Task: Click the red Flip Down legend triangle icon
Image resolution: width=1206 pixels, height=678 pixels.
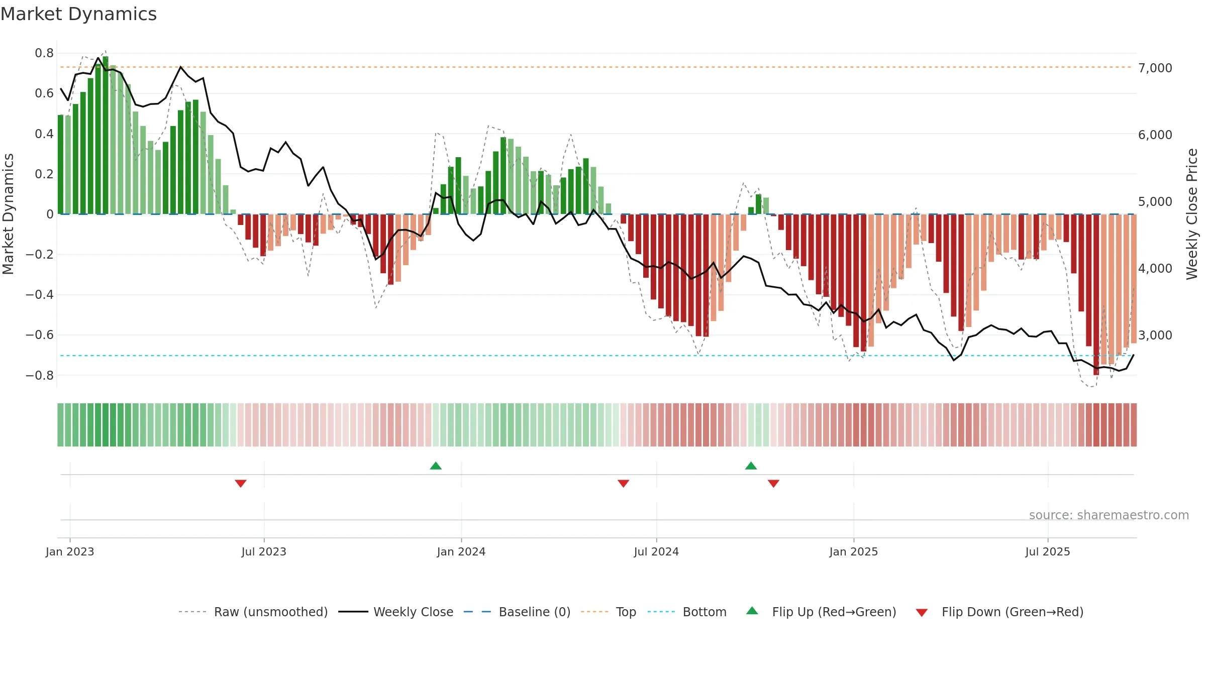Action: (x=922, y=613)
